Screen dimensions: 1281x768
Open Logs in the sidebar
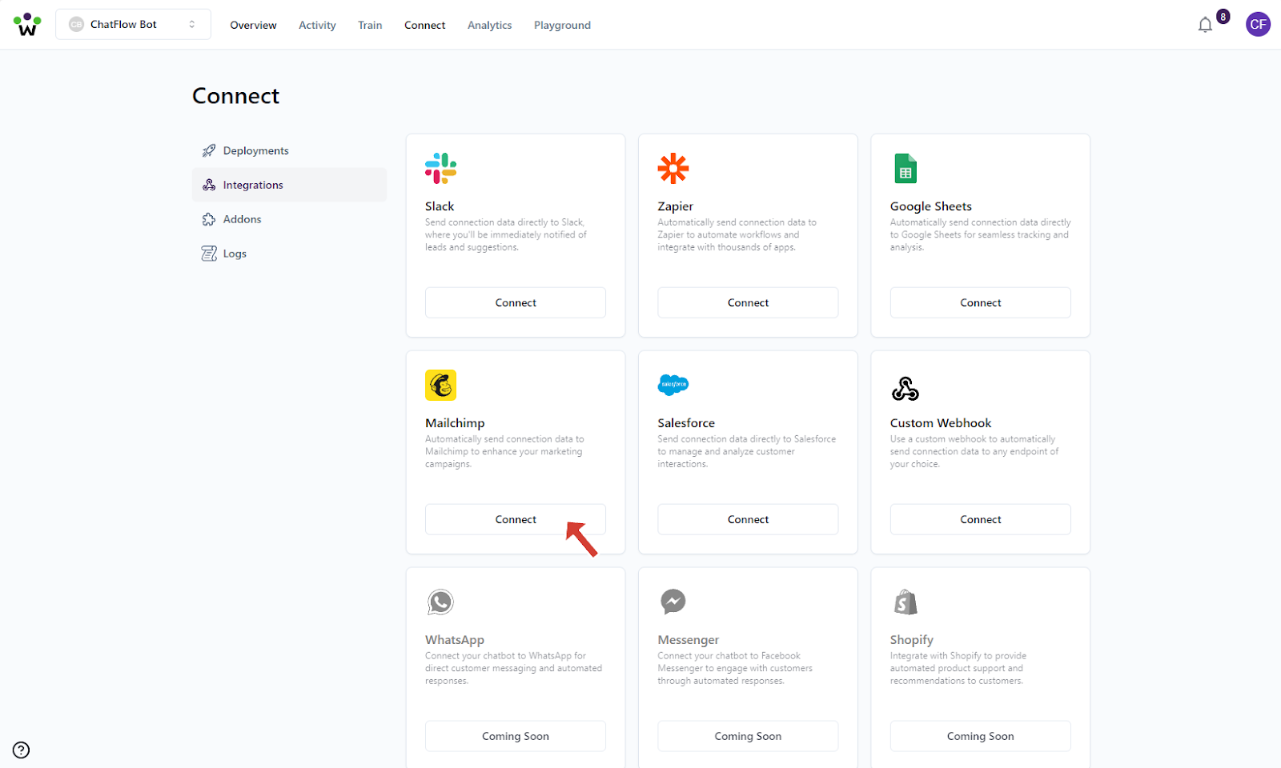coord(289,254)
